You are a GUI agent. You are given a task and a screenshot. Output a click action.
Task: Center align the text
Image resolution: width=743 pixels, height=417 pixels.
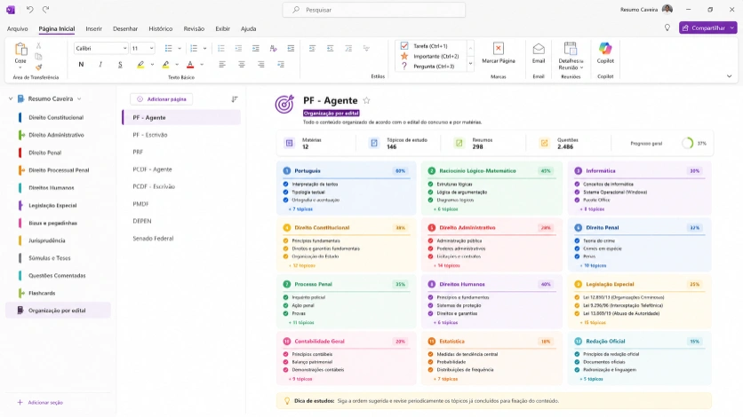(242, 64)
